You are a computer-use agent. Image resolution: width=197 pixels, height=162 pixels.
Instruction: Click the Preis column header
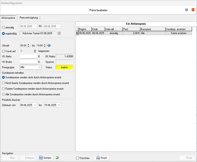point(131,29)
